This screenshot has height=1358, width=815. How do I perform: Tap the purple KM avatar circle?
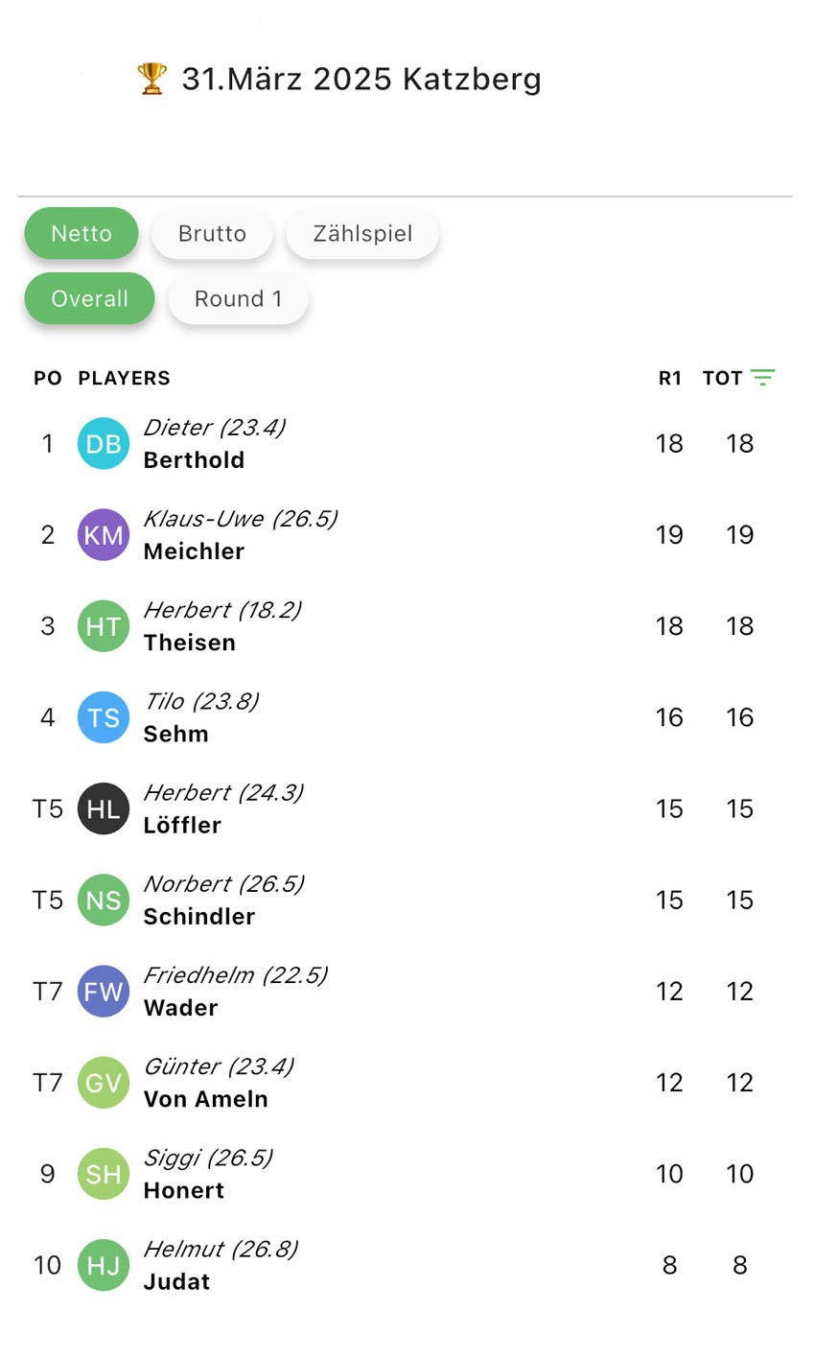pyautogui.click(x=104, y=535)
